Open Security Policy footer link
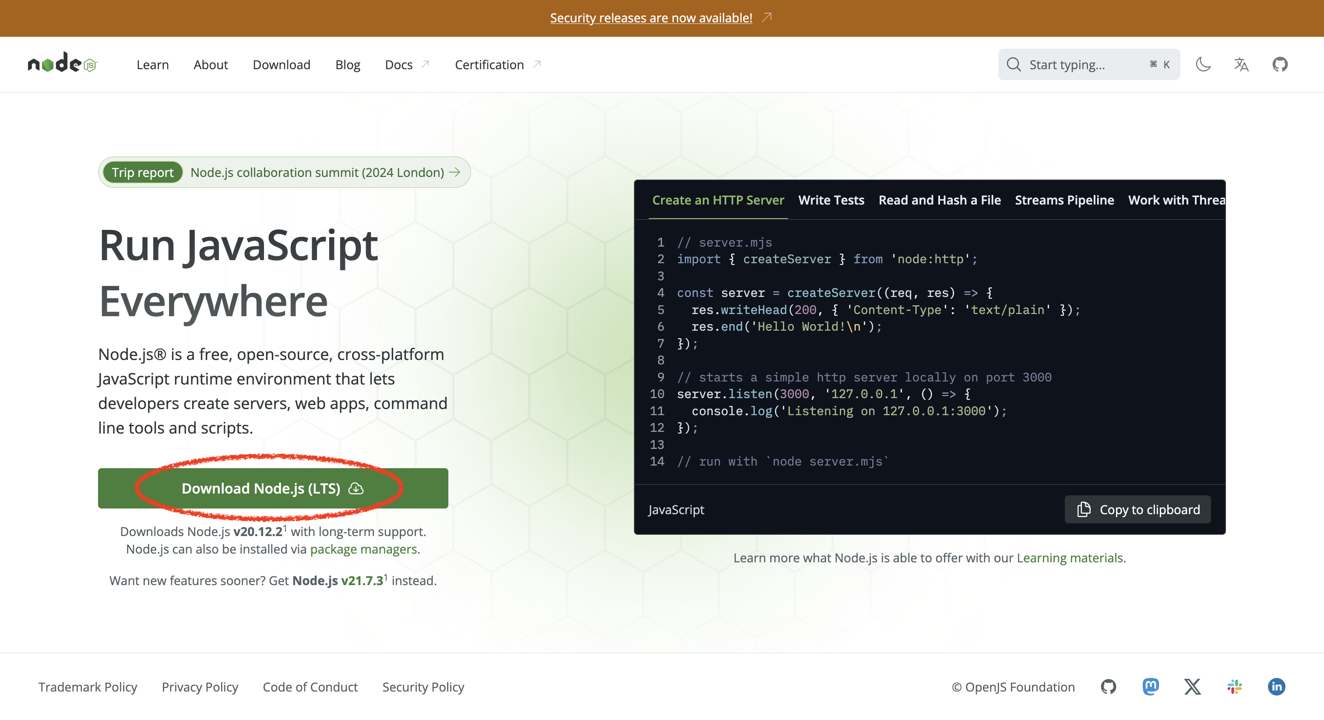 423,687
